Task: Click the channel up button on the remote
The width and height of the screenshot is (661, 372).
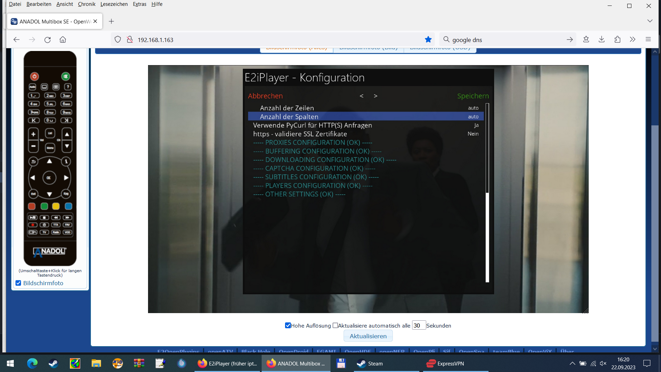Action: click(x=67, y=134)
